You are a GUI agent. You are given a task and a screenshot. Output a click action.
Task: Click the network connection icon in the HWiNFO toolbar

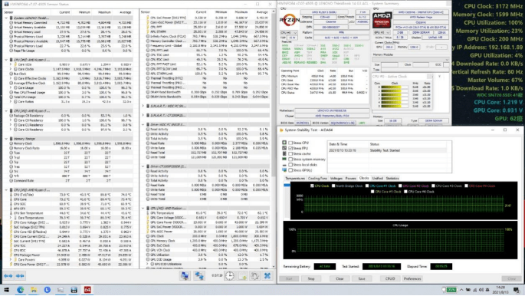199,275
